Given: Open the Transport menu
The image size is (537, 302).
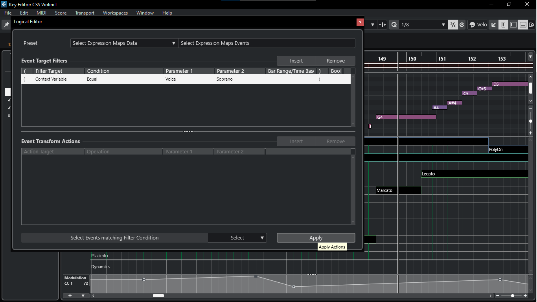Looking at the screenshot, I should click(x=85, y=13).
